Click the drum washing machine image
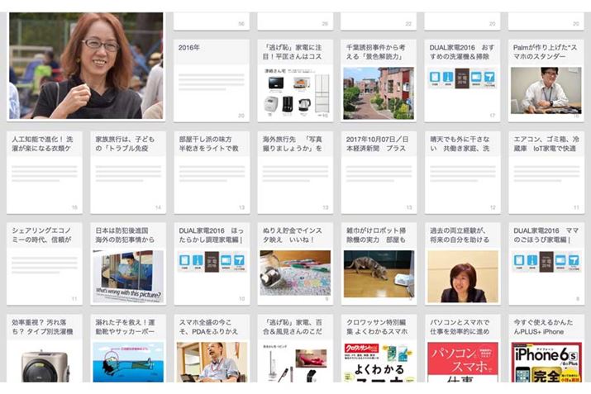Viewport: 591px width, 394px height. [x=45, y=365]
